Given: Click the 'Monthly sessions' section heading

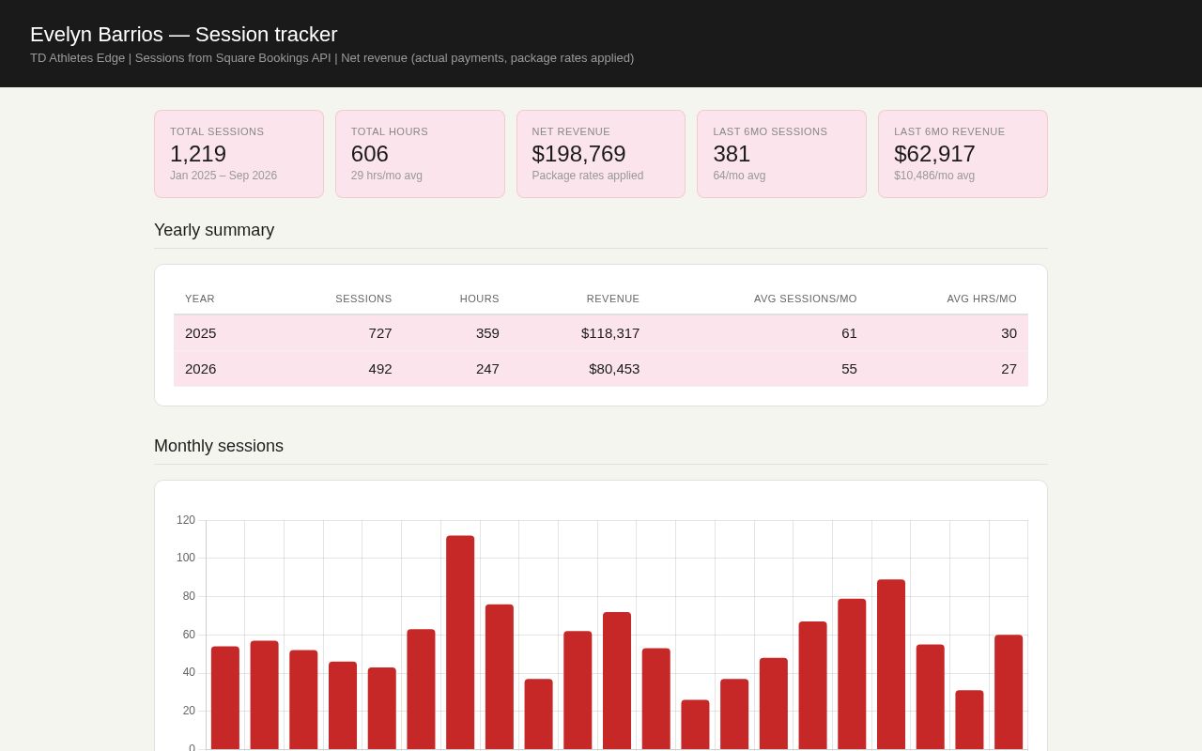Looking at the screenshot, I should coord(219,446).
